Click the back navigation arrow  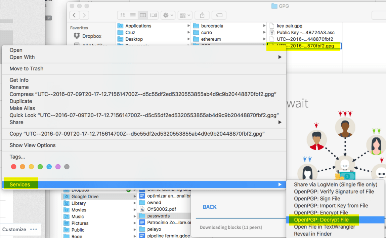pyautogui.click(x=74, y=15)
